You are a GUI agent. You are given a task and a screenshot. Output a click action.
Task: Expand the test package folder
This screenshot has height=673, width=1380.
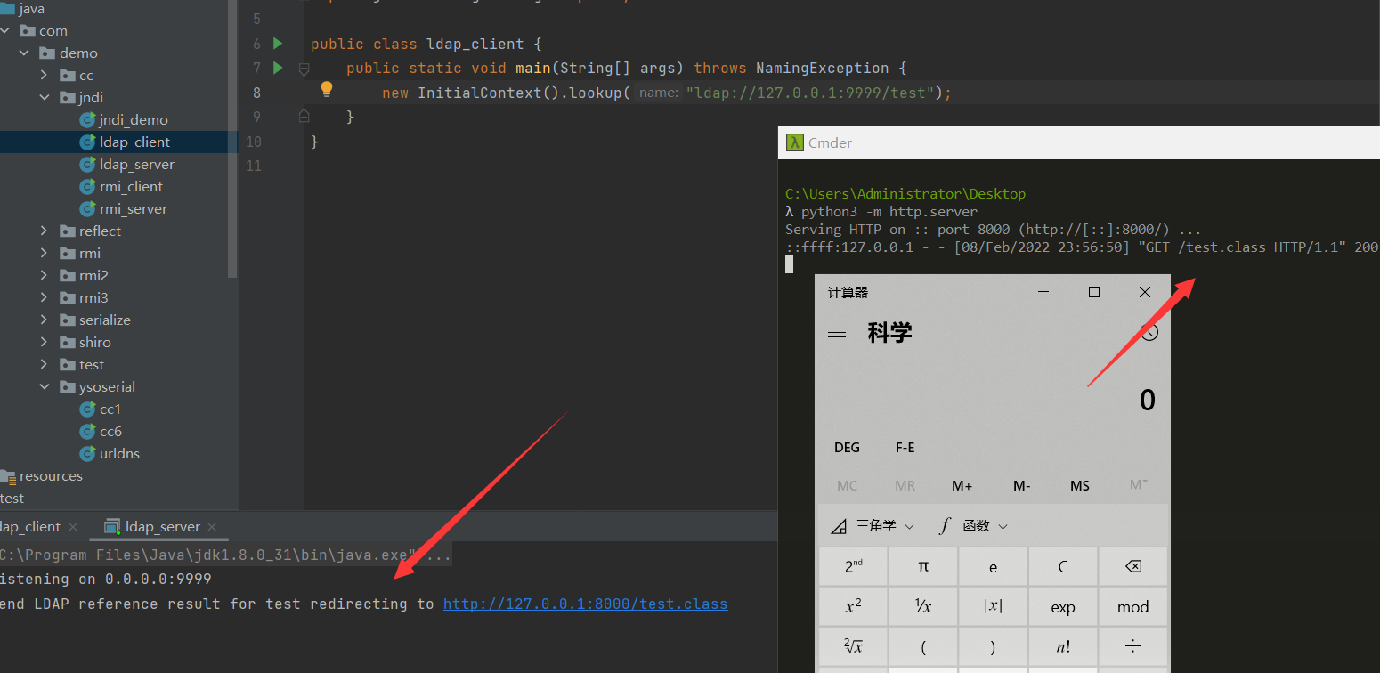pos(45,364)
